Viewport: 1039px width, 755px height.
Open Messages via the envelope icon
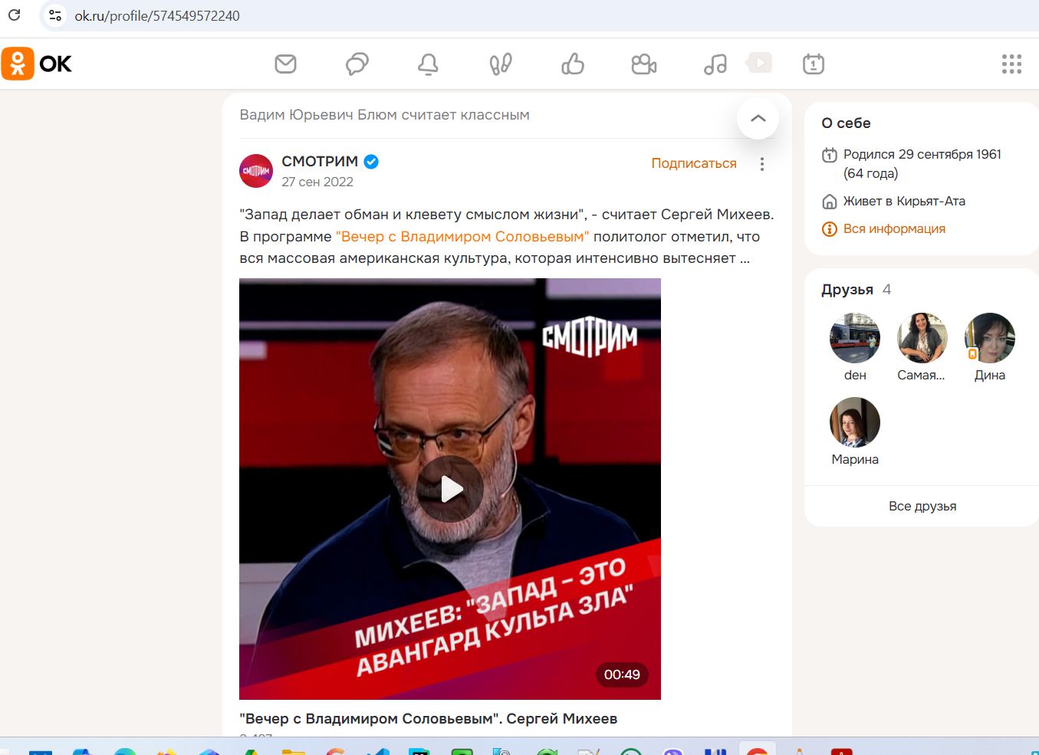284,64
